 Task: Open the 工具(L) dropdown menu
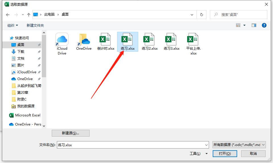[198, 153]
